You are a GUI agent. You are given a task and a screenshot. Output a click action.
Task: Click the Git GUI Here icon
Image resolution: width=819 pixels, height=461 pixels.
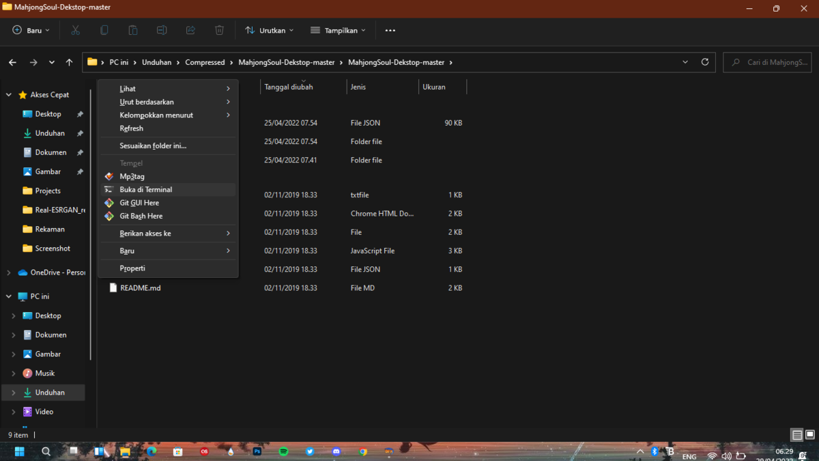pyautogui.click(x=109, y=203)
